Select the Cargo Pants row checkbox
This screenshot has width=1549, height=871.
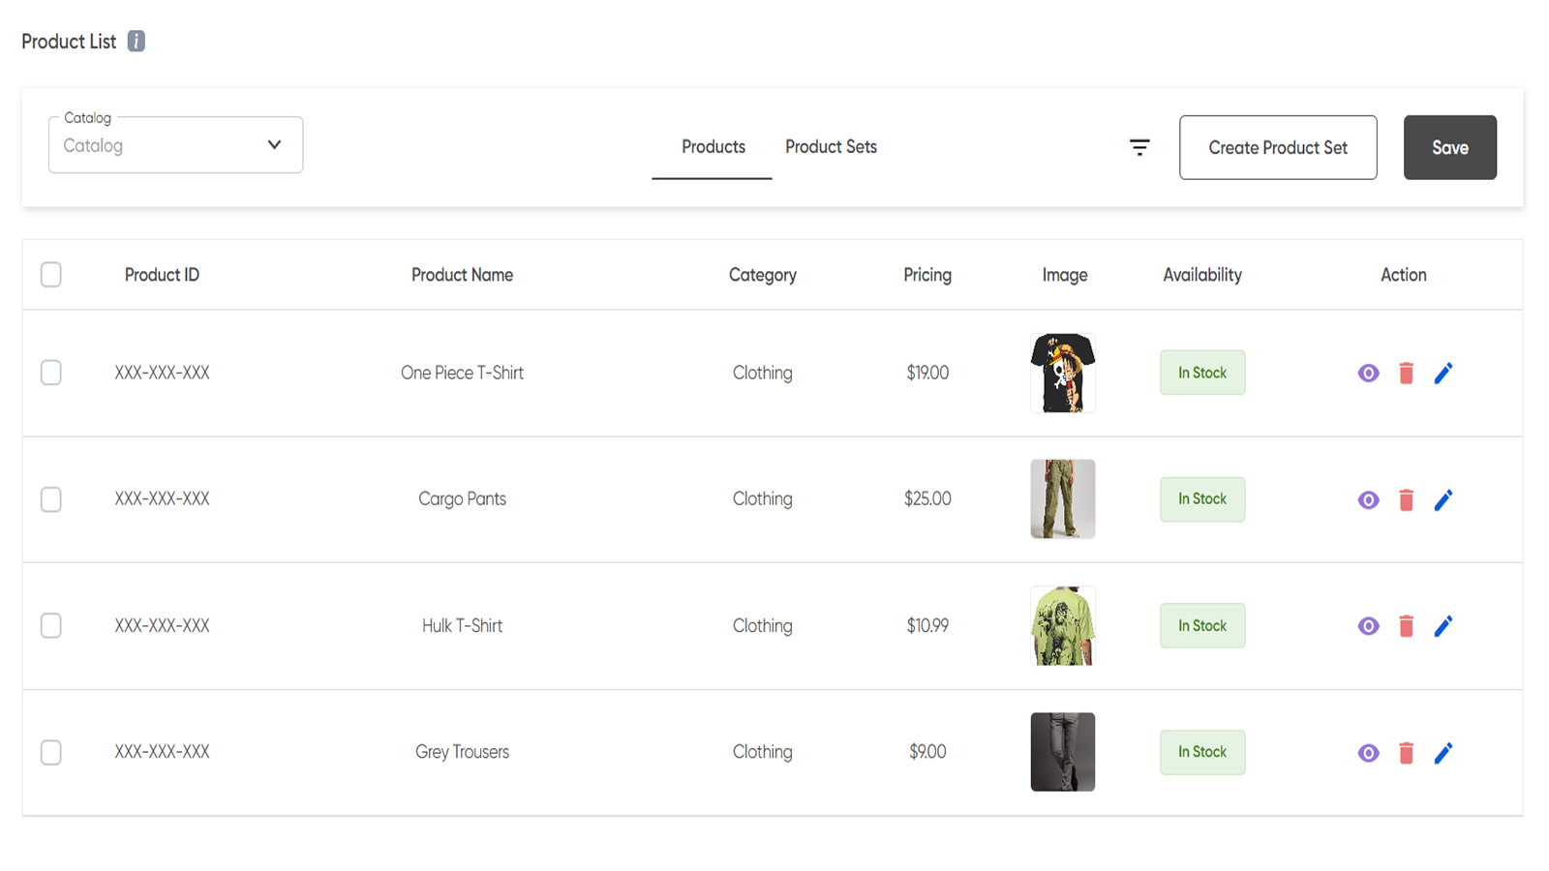click(x=51, y=499)
